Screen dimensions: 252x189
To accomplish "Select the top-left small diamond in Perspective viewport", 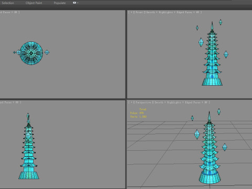I will point(192,118).
